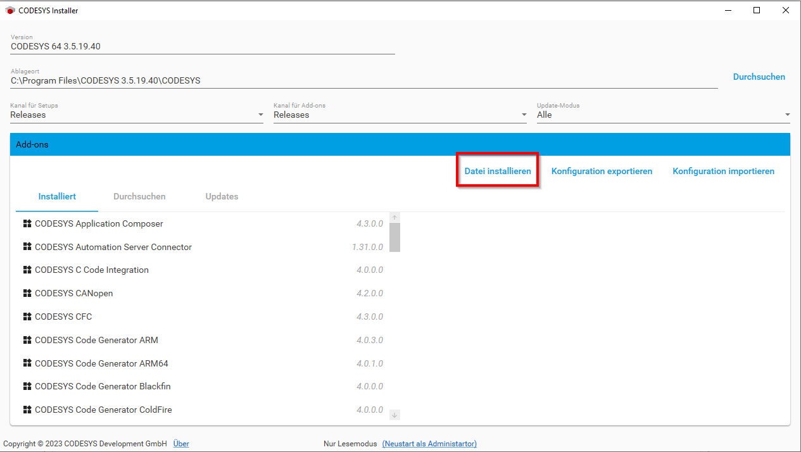Select CODESYS CFC row
The height and width of the screenshot is (452, 801).
pyautogui.click(x=203, y=317)
